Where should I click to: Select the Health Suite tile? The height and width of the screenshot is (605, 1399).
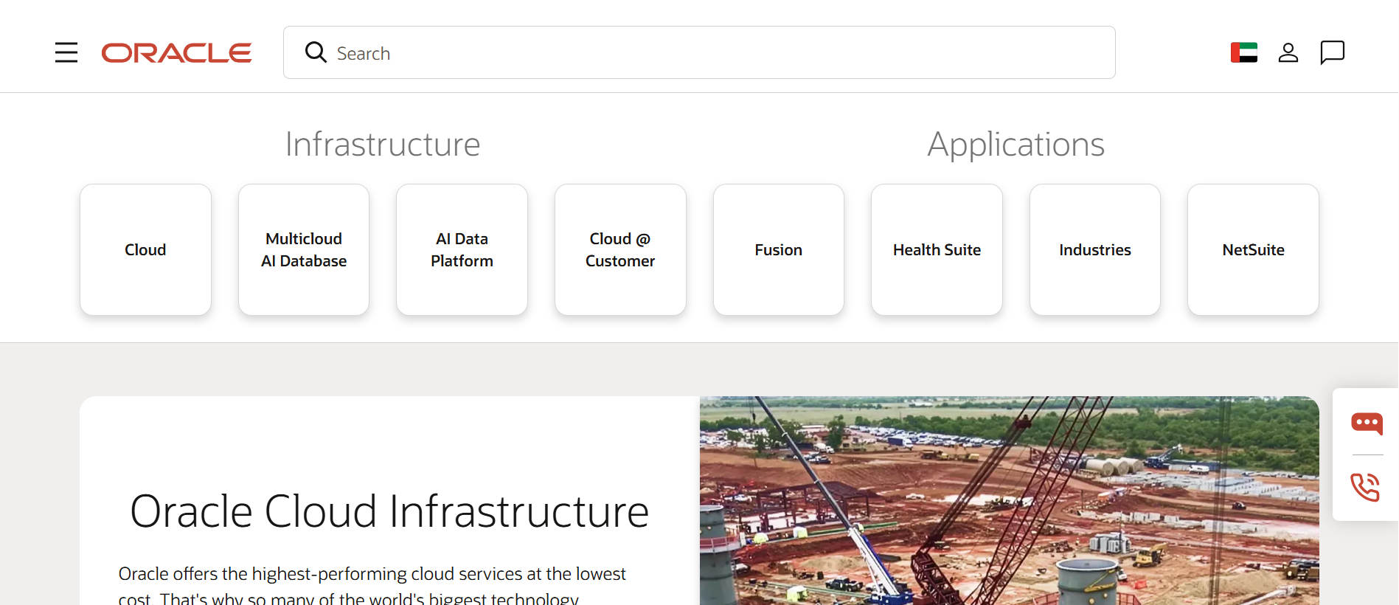[x=937, y=250]
